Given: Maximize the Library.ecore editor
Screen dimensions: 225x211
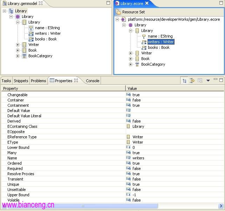Looking at the screenshot, I should 221,3.
